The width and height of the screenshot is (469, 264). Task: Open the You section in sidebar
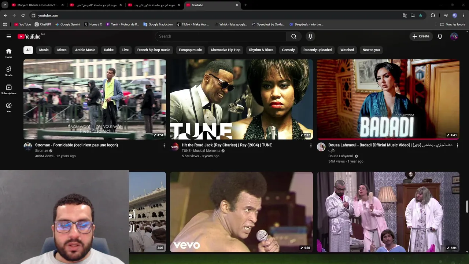click(9, 107)
